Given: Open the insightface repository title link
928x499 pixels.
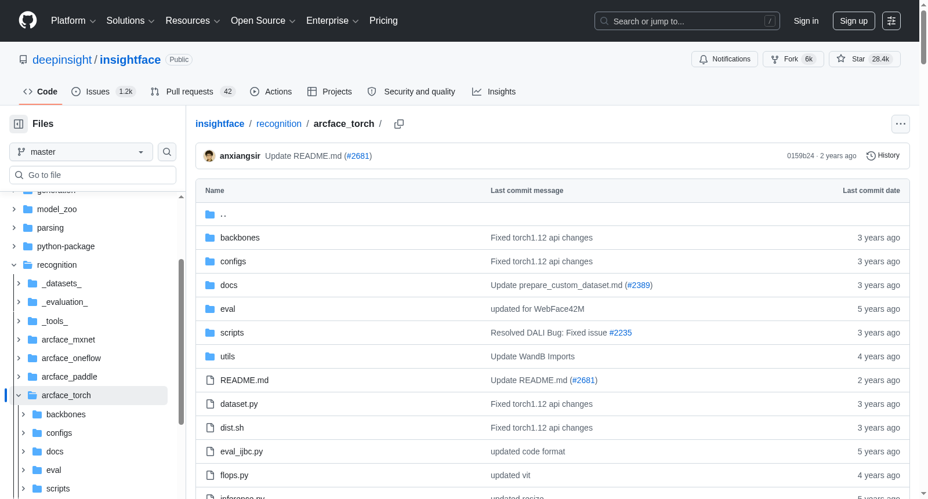Looking at the screenshot, I should click(x=130, y=60).
